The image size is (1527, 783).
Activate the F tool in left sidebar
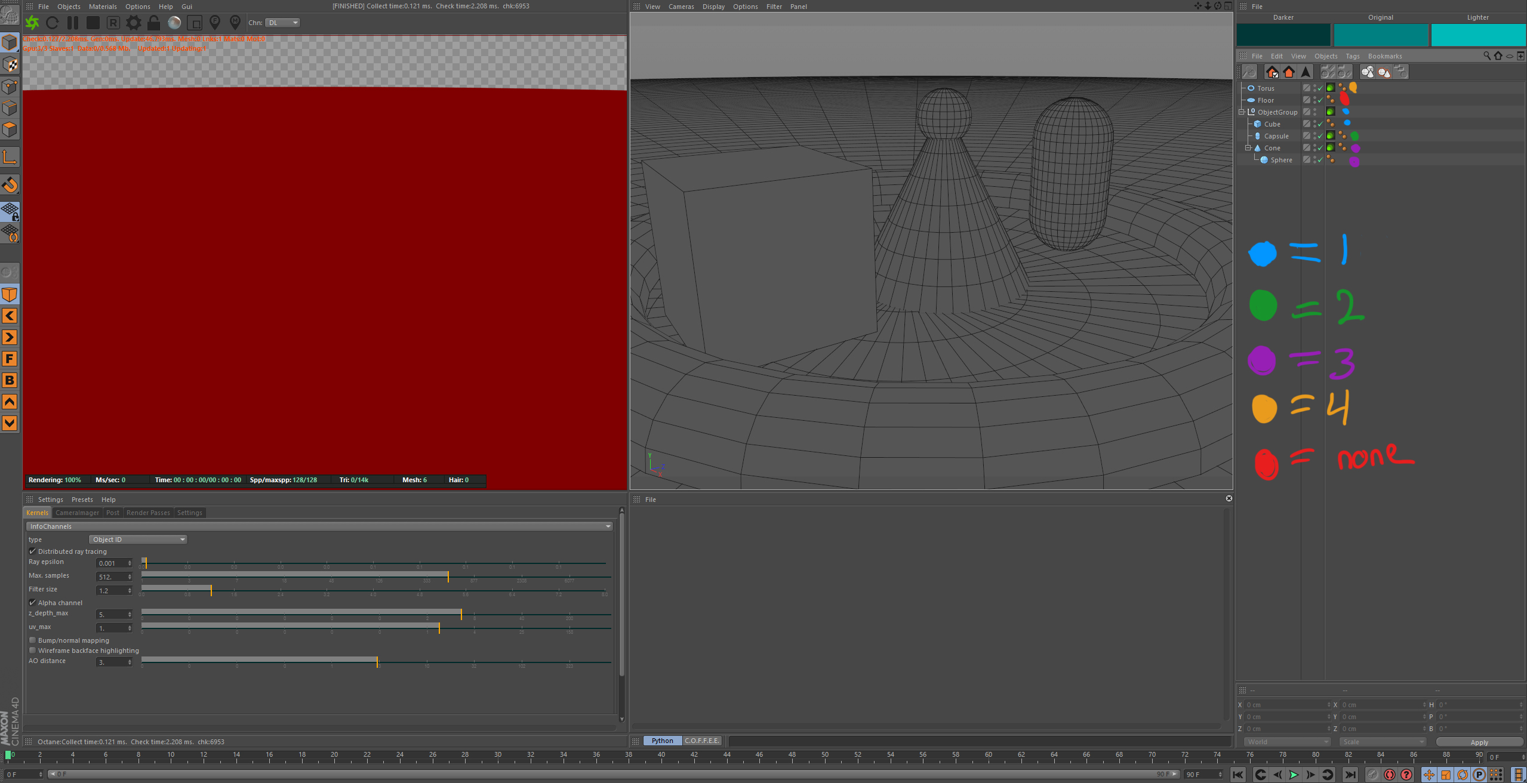[10, 359]
